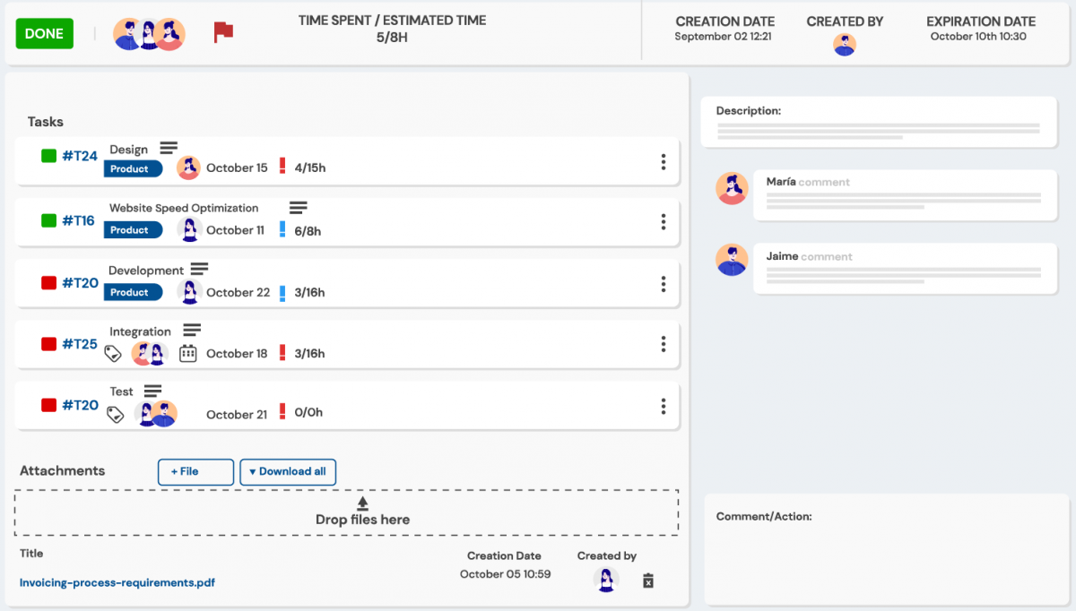Open the options menu for the Test task
1076x611 pixels.
point(663,405)
